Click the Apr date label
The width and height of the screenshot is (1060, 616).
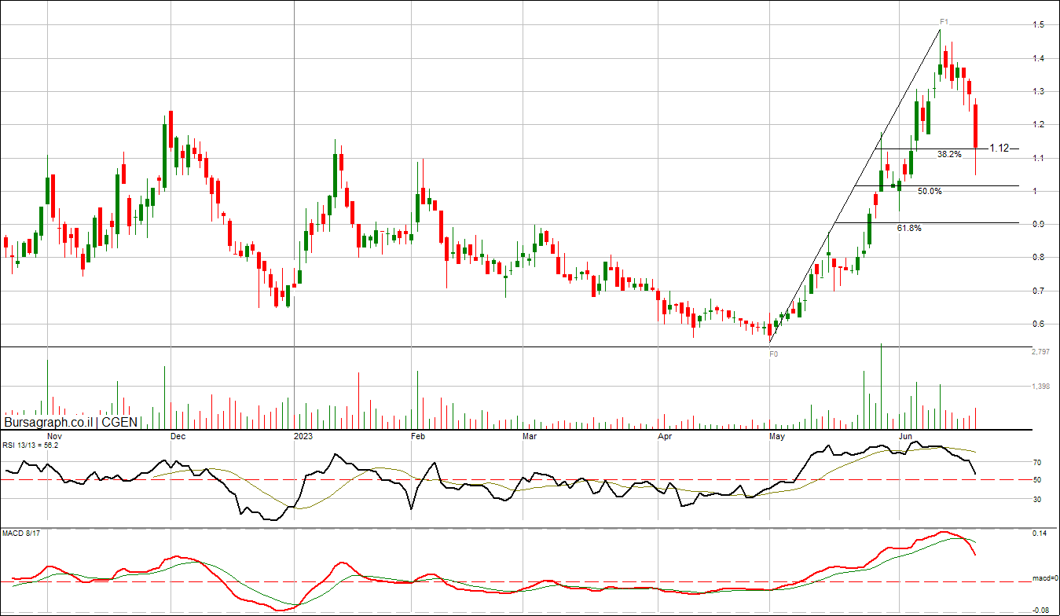click(x=664, y=435)
